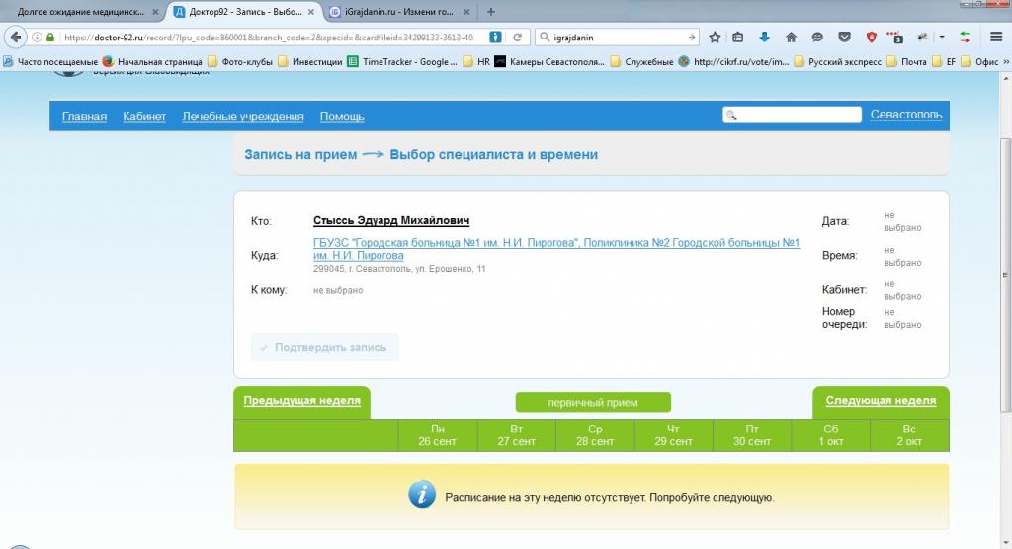Open the Камеры Севастополя bookmark
1012x549 pixels.
pos(549,62)
